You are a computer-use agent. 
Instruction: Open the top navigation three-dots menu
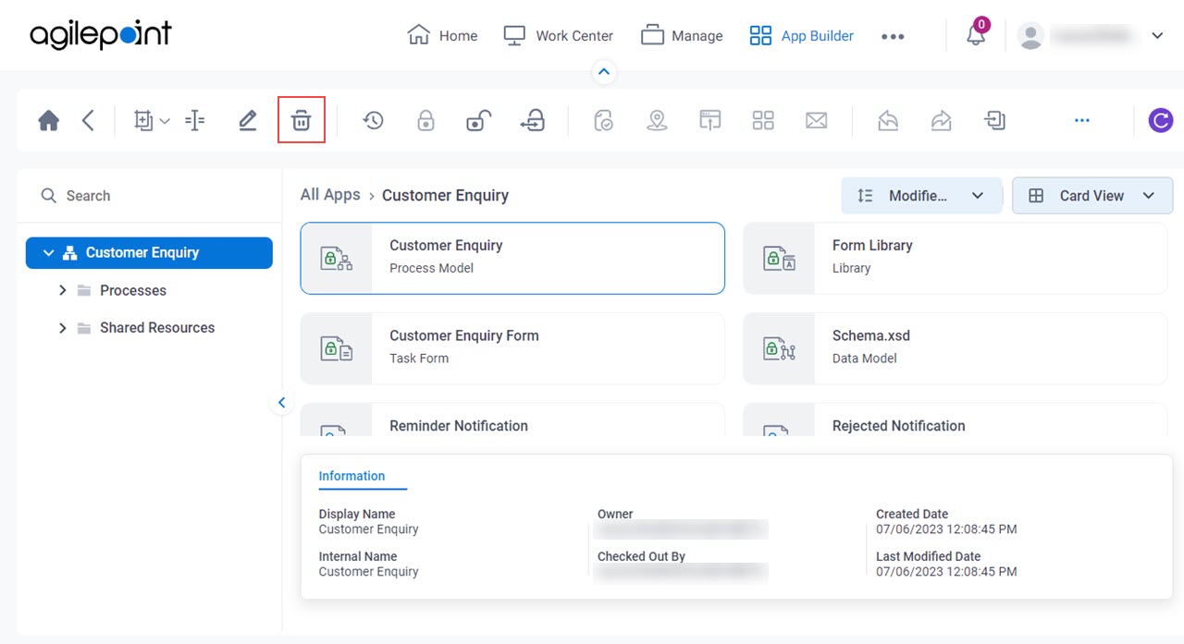[892, 36]
